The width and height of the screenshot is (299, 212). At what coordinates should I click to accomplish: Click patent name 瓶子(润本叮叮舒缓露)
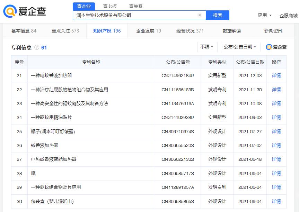pos(53,131)
